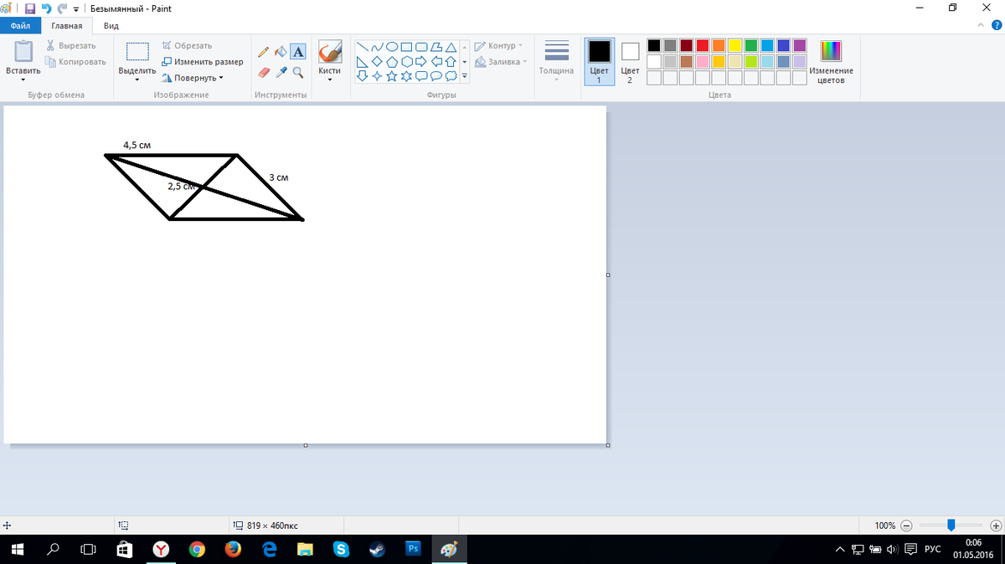Open Google Chrome from the taskbar
The width and height of the screenshot is (1005, 564).
[197, 550]
